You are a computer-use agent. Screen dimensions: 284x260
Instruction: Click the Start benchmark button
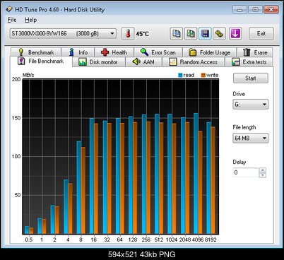pyautogui.click(x=251, y=78)
